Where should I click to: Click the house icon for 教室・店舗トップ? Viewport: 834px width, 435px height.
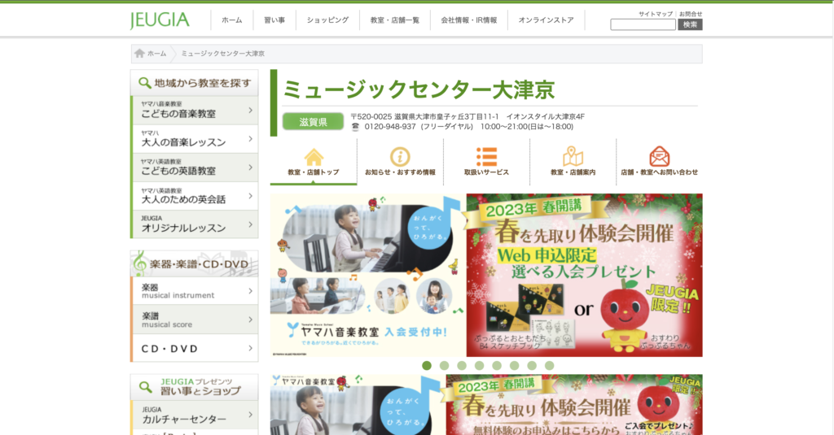click(314, 157)
